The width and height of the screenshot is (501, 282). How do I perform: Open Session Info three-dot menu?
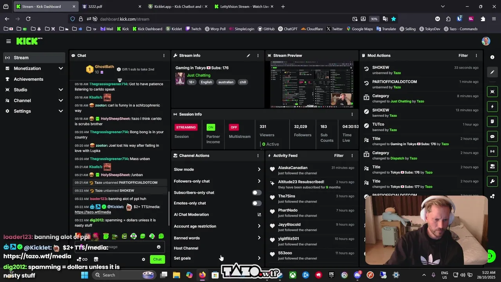coord(352,114)
